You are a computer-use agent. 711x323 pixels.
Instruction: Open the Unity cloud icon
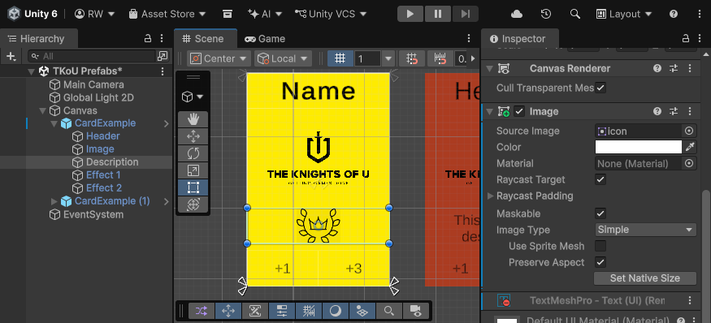[517, 14]
